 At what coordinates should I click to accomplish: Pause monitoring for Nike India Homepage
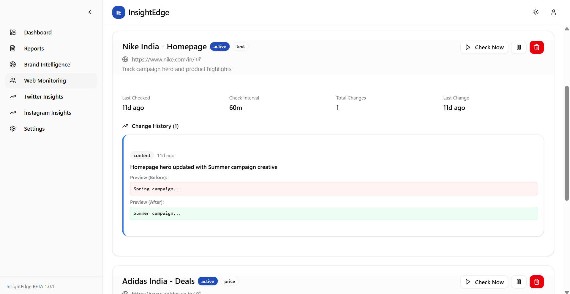tap(518, 47)
